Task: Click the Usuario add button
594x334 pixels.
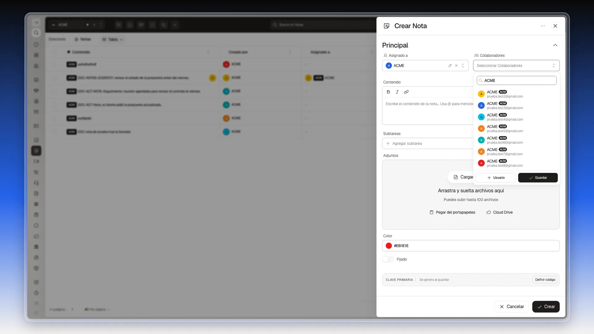Action: pos(496,178)
